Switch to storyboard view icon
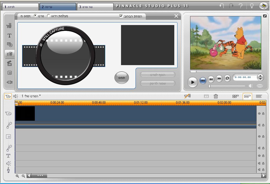 (235, 96)
